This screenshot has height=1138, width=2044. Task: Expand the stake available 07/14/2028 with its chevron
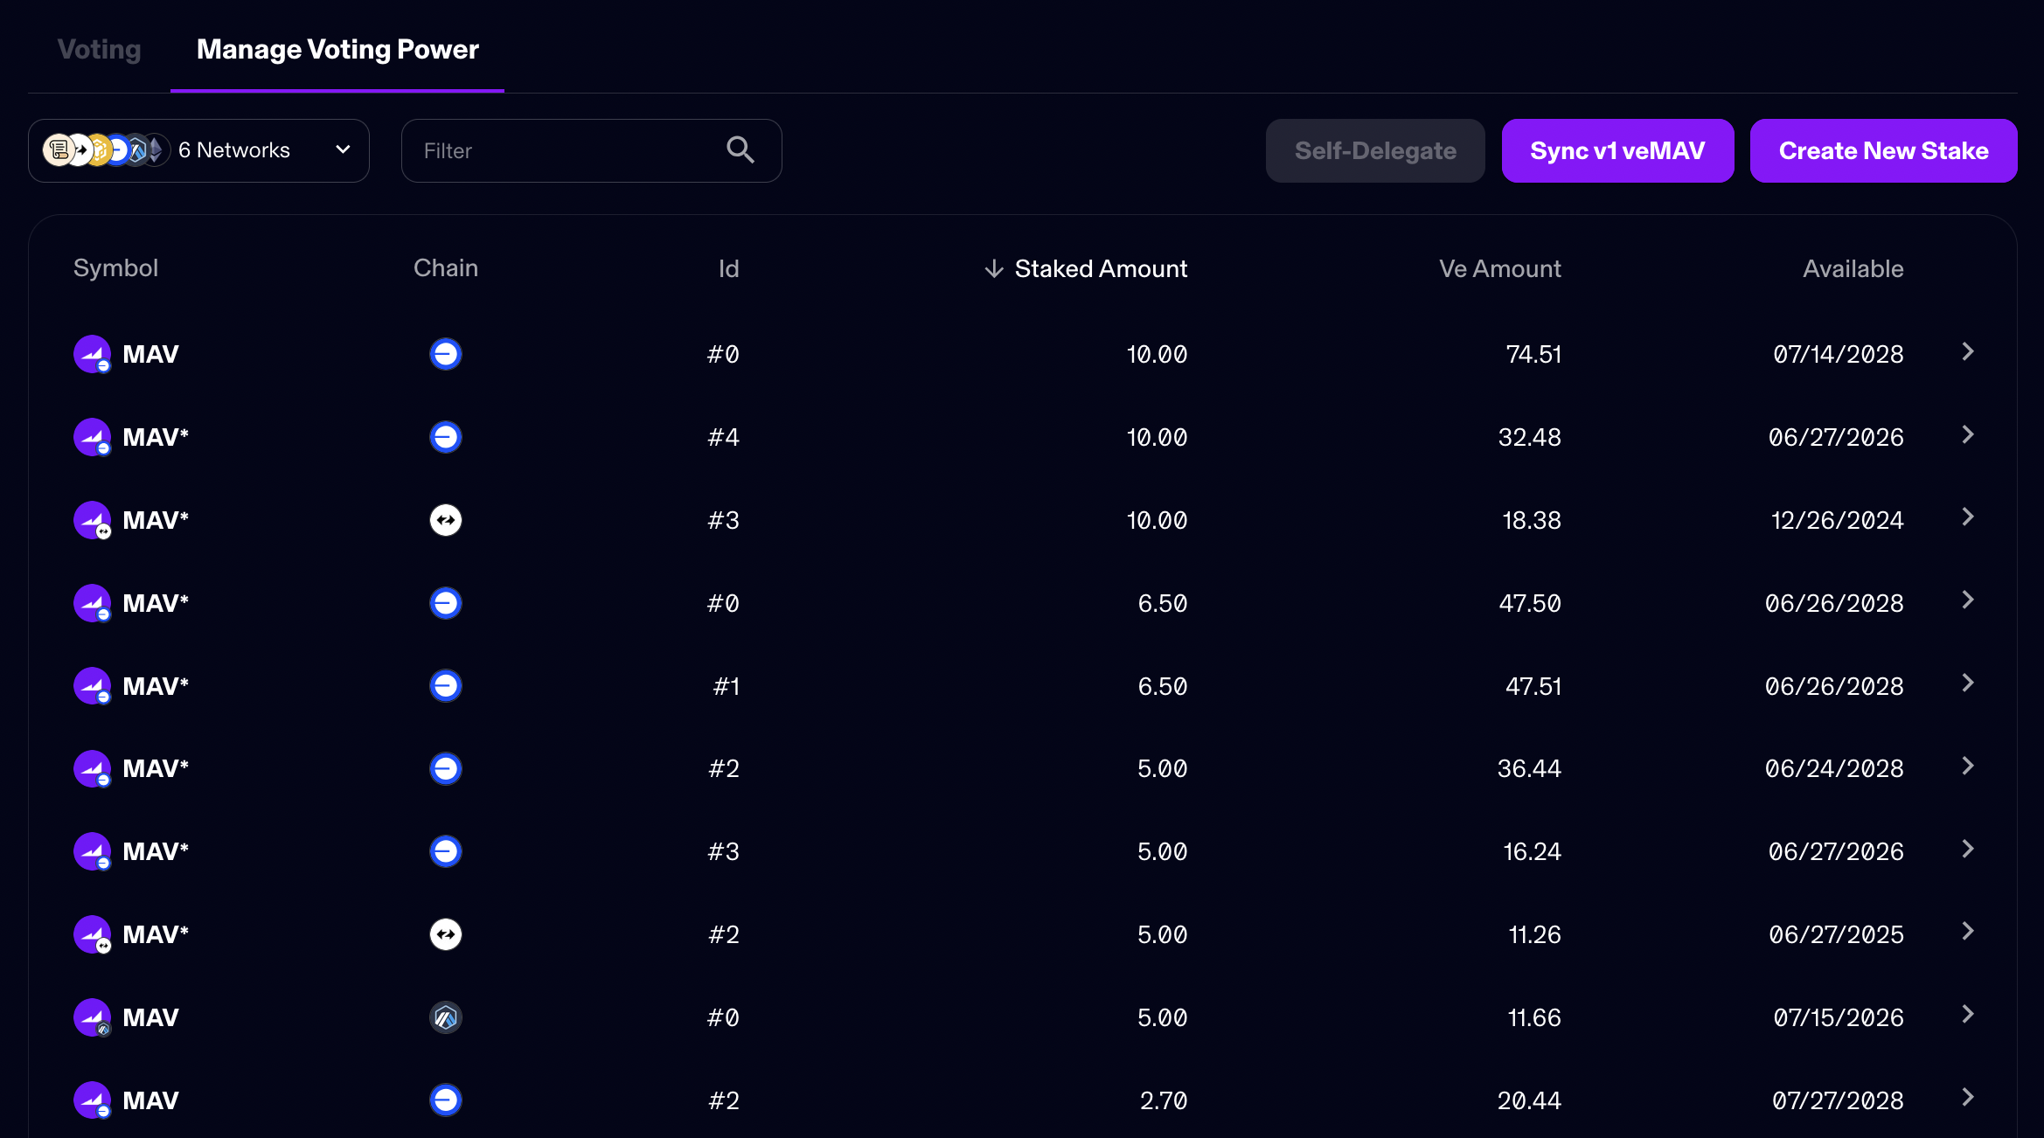point(1967,351)
